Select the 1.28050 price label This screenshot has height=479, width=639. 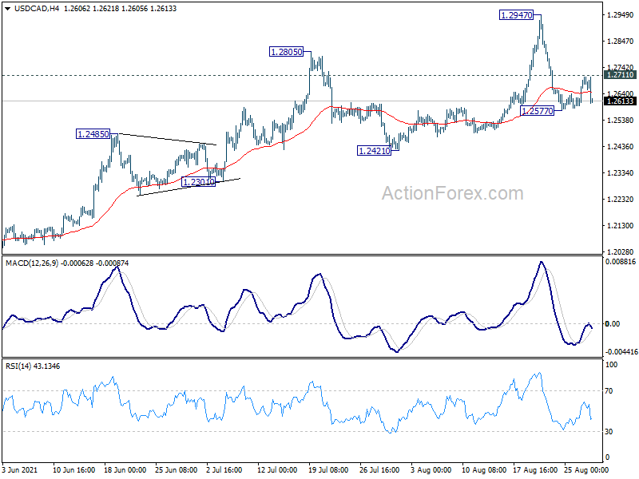click(287, 52)
